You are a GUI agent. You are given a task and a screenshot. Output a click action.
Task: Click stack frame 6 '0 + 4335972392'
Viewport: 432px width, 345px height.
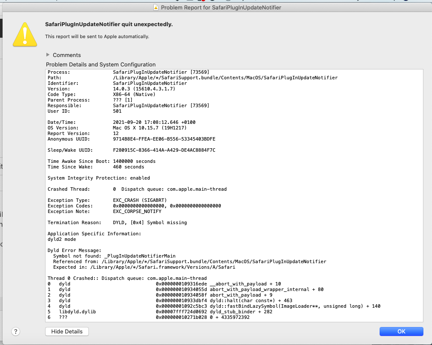tap(149, 317)
